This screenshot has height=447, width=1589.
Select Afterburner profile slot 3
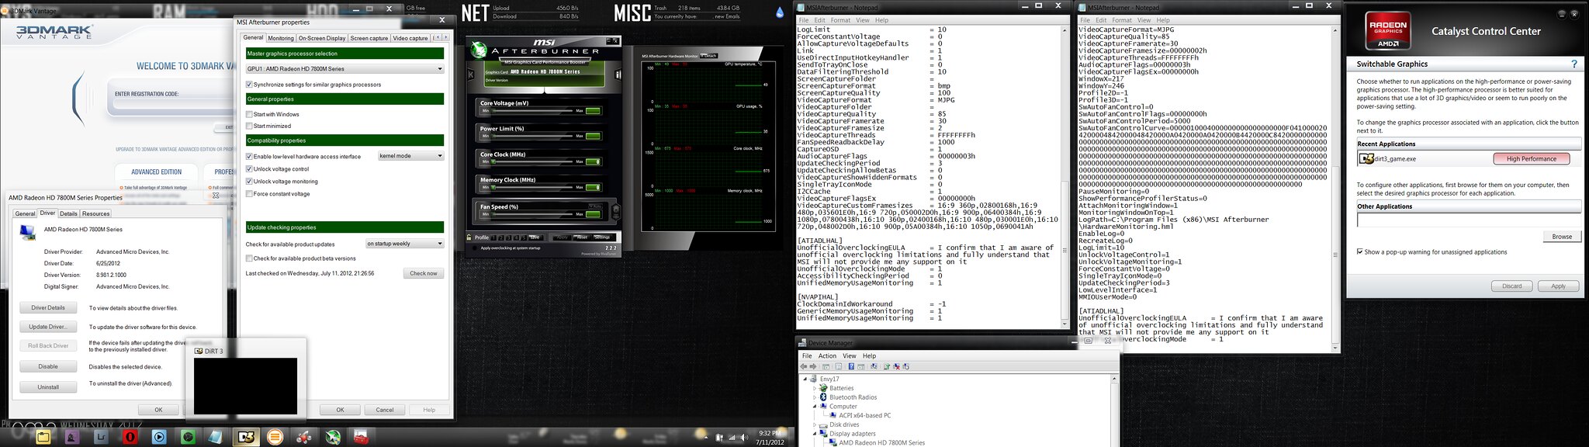[507, 237]
